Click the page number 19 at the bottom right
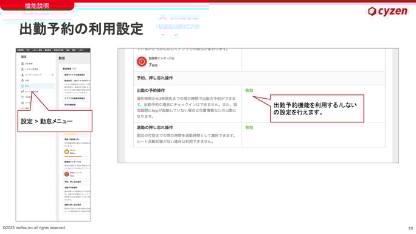 pos(411,229)
